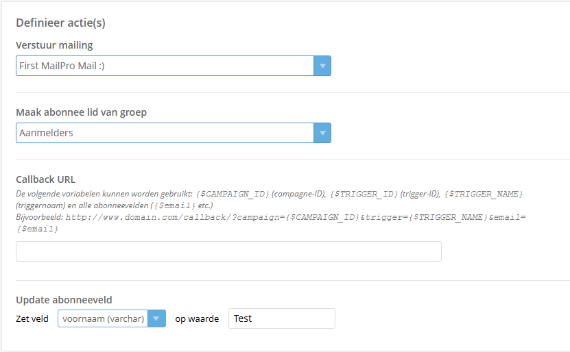Click the Callback URL section label
570x352 pixels.
(45, 179)
